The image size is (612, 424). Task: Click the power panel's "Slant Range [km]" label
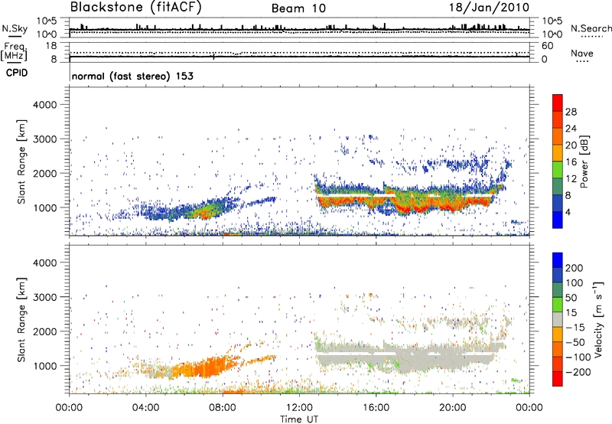point(21,161)
